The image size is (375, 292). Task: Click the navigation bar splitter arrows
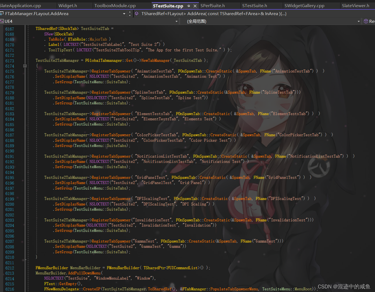coord(130,13)
